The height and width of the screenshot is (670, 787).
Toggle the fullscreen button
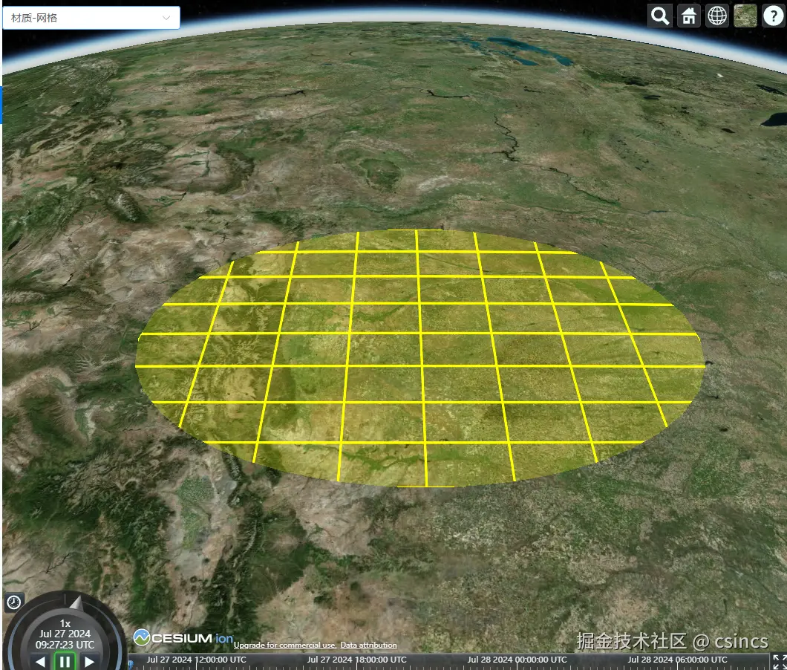click(779, 662)
